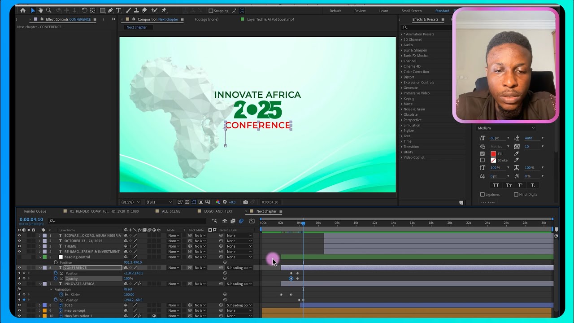Hide the INNOVATE AFRICA layer

(x=19, y=284)
